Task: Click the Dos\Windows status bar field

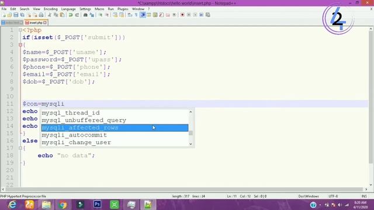Action: [309, 197]
